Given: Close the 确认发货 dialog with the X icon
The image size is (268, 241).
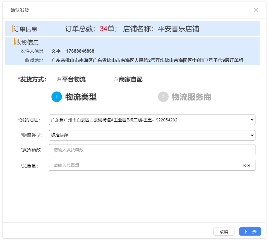Looking at the screenshot, I should [x=256, y=10].
